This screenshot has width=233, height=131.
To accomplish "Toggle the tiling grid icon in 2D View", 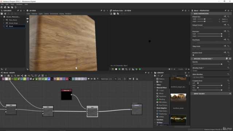I will pyautogui.click(x=123, y=69).
